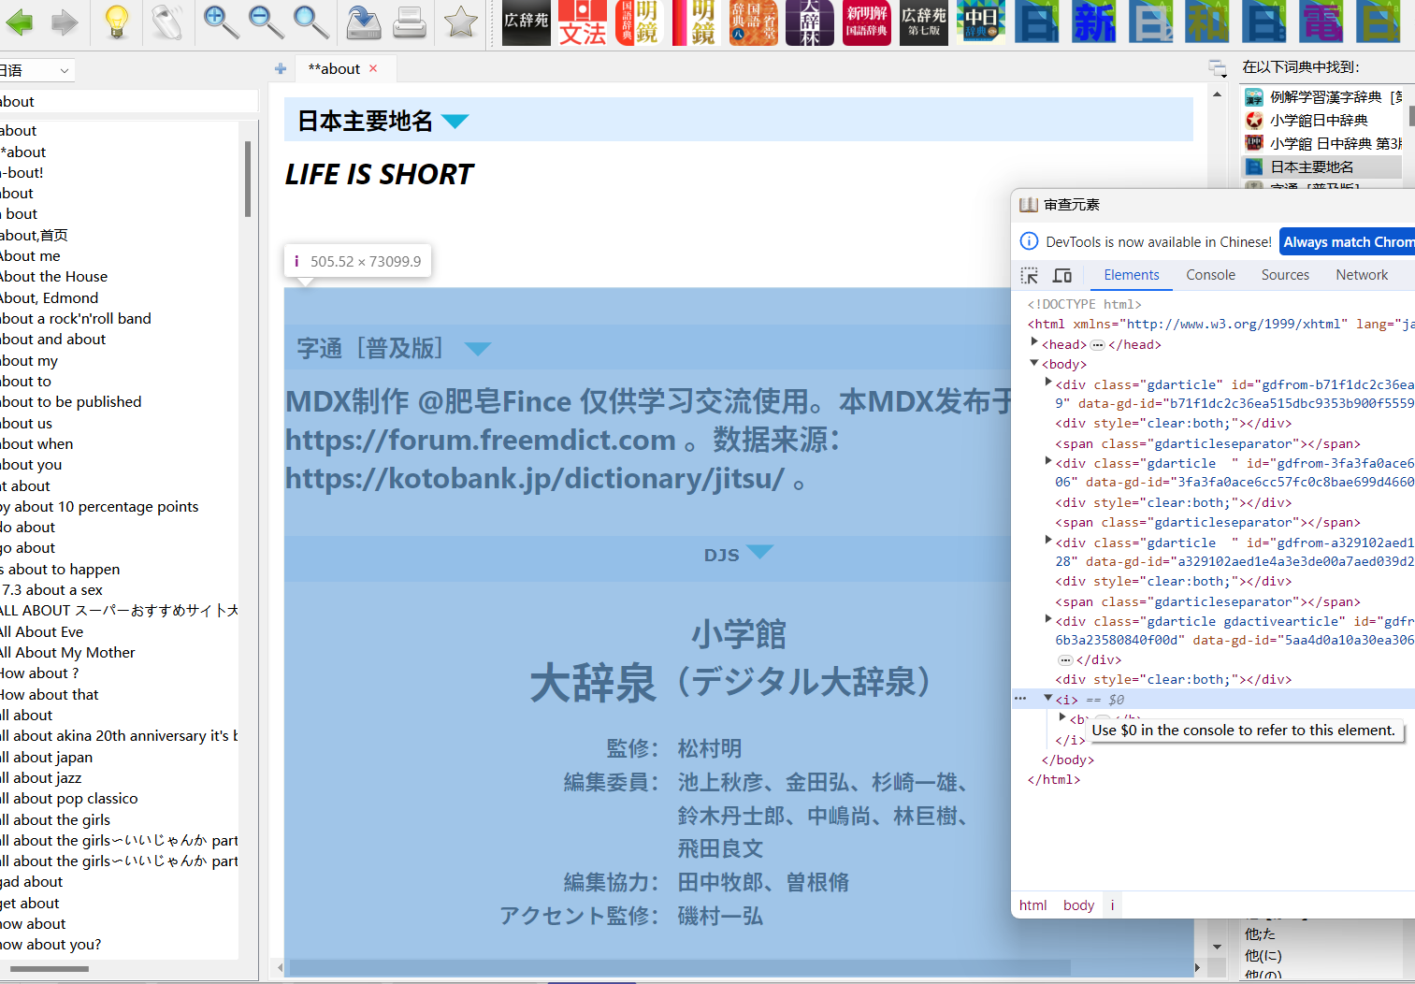Collapse the 日本主要地名 article header arrow
1415x984 pixels.
(x=455, y=122)
